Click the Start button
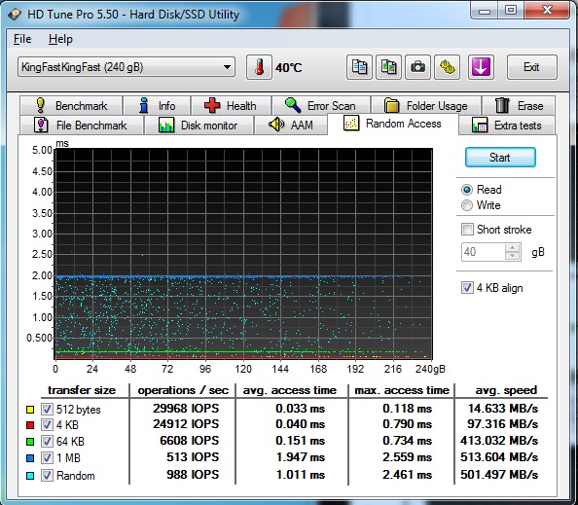This screenshot has width=578, height=505. [500, 158]
